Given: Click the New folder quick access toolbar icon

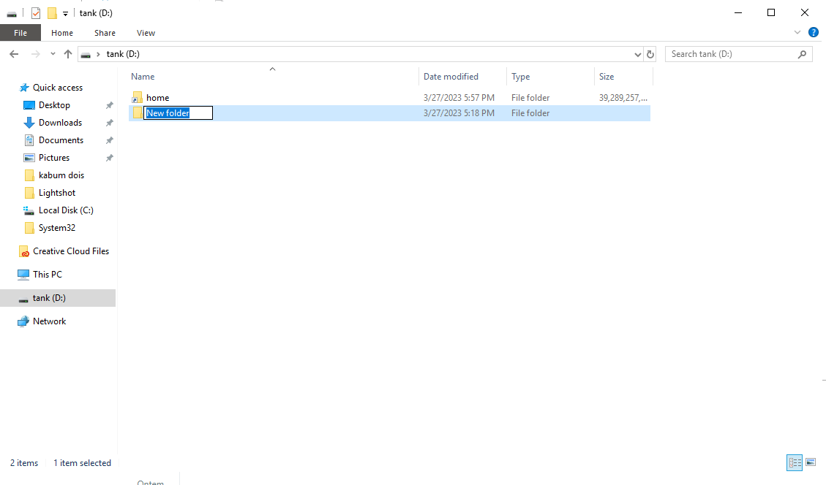Looking at the screenshot, I should [50, 12].
